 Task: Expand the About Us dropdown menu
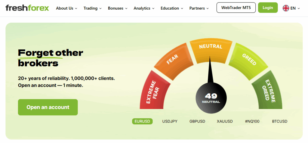click(66, 8)
